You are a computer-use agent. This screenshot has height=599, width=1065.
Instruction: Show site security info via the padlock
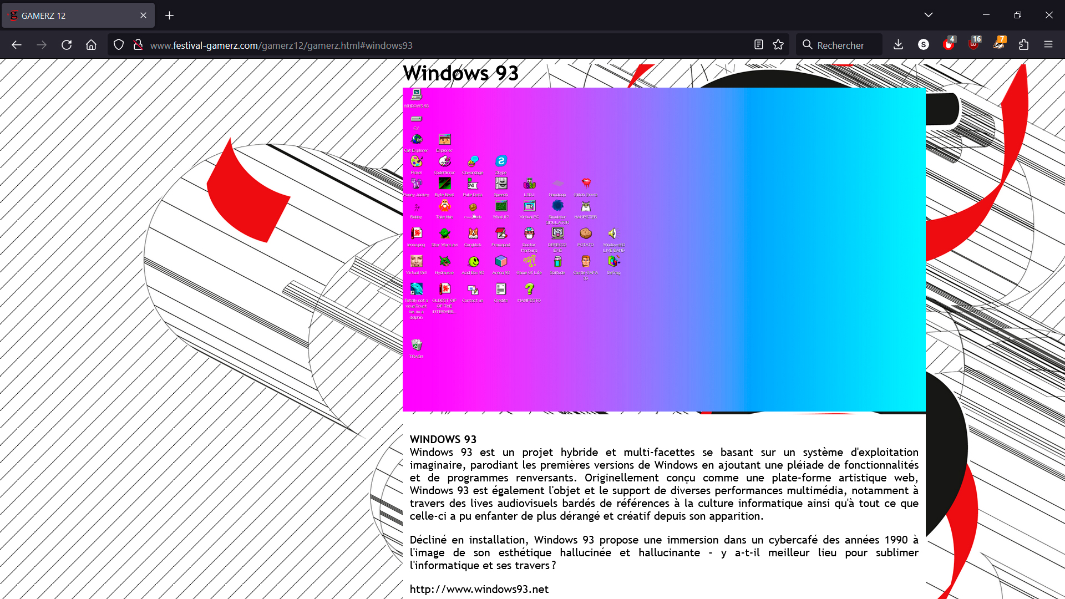138,45
